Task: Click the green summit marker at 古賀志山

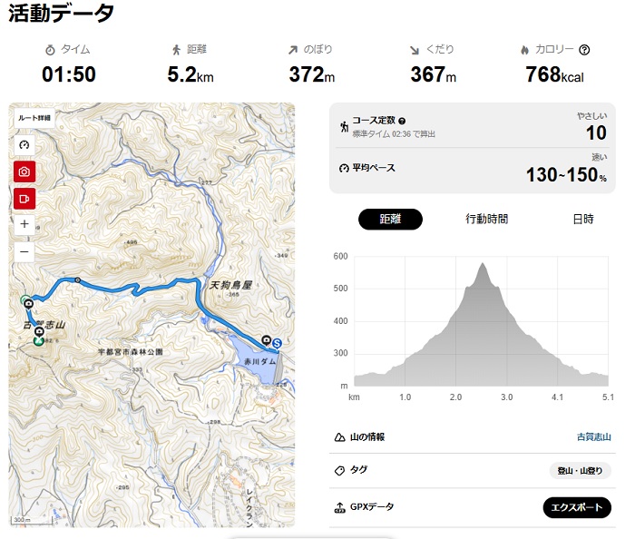Action: coord(39,342)
